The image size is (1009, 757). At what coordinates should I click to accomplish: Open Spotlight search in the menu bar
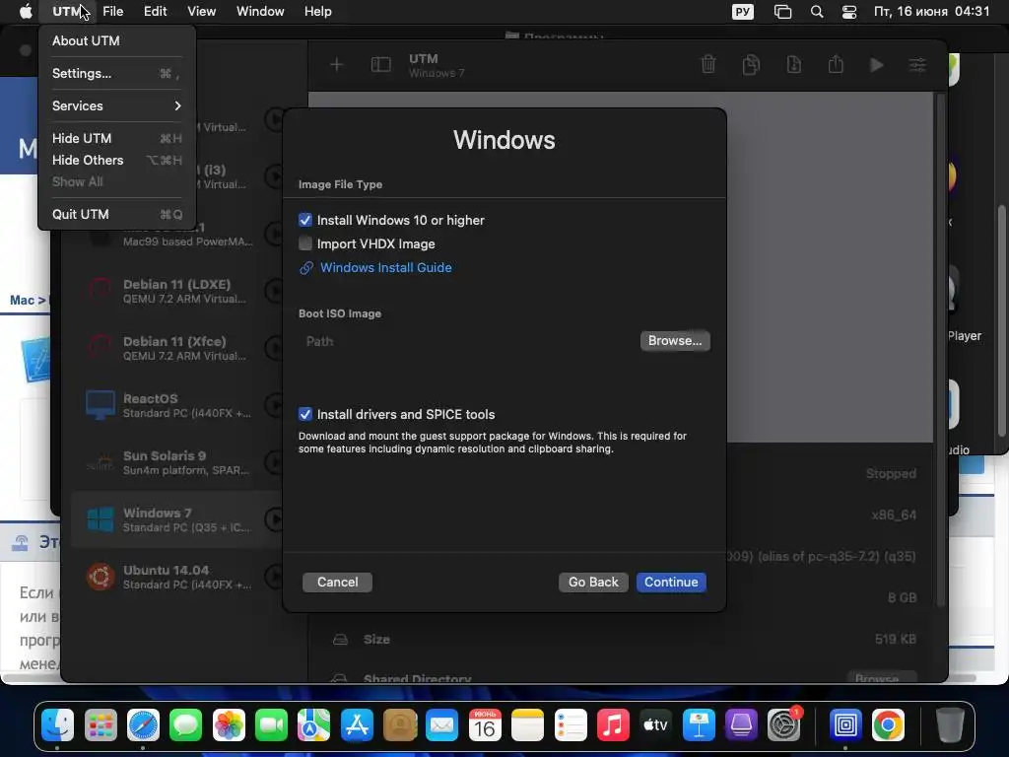817,12
